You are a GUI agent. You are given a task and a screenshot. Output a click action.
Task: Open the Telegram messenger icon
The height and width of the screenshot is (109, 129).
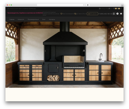click(x=117, y=14)
